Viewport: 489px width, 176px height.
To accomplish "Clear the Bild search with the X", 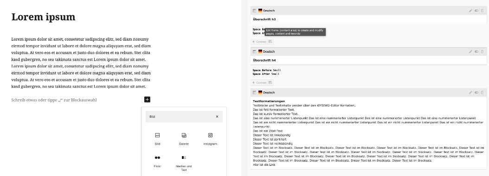I will click(x=217, y=117).
